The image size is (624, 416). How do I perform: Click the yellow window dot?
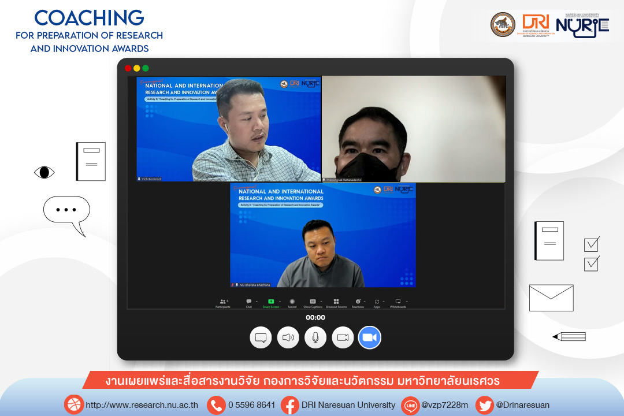click(x=136, y=68)
